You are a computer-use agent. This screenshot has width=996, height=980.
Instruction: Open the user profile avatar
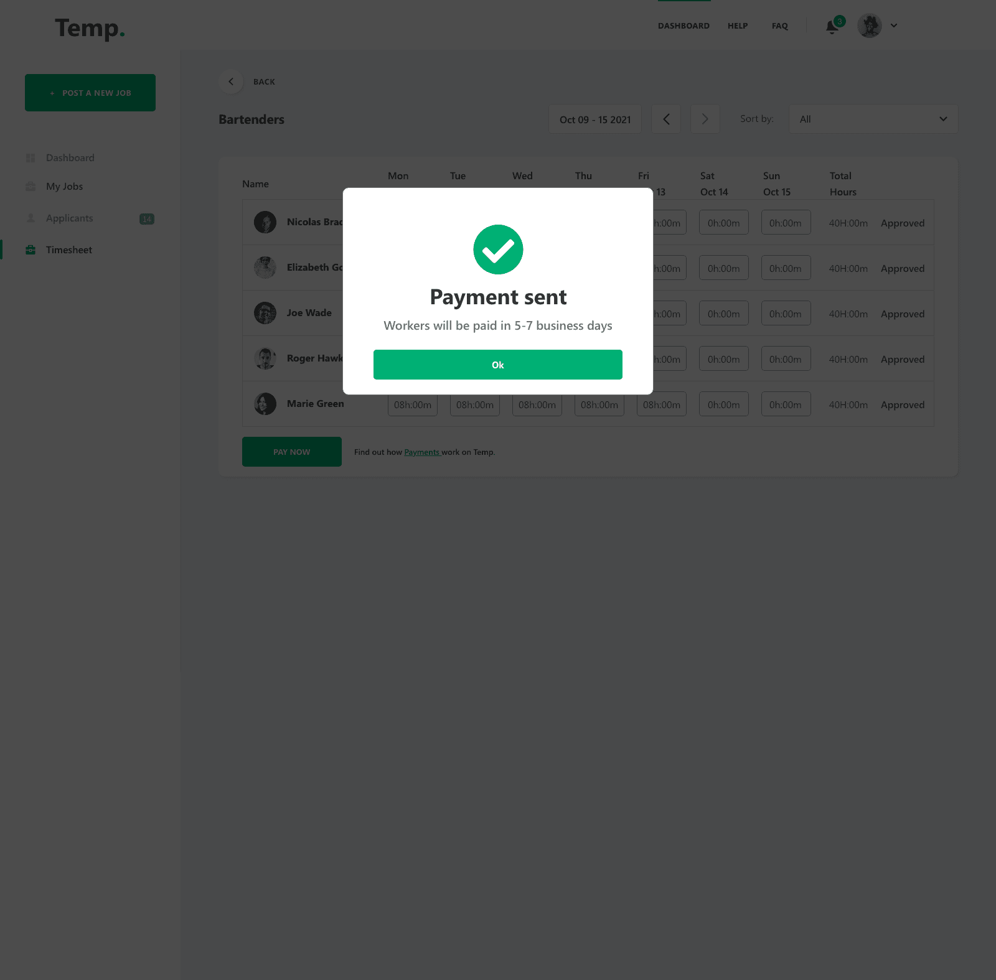click(870, 26)
